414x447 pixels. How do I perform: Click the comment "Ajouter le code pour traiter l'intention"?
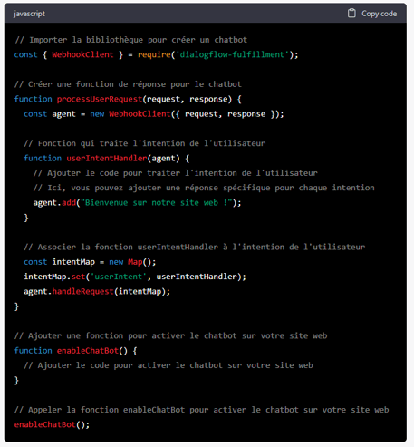tap(176, 173)
